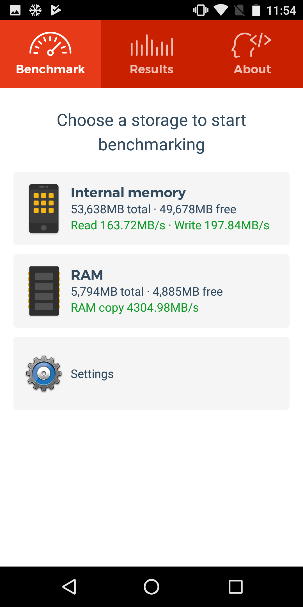This screenshot has height=607, width=303.
Task: Tap the 53,638MB total storage info line
Action: [x=153, y=209]
